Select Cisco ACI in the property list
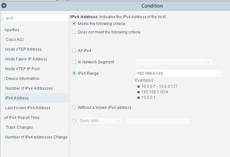The image size is (230, 157). click(15, 40)
